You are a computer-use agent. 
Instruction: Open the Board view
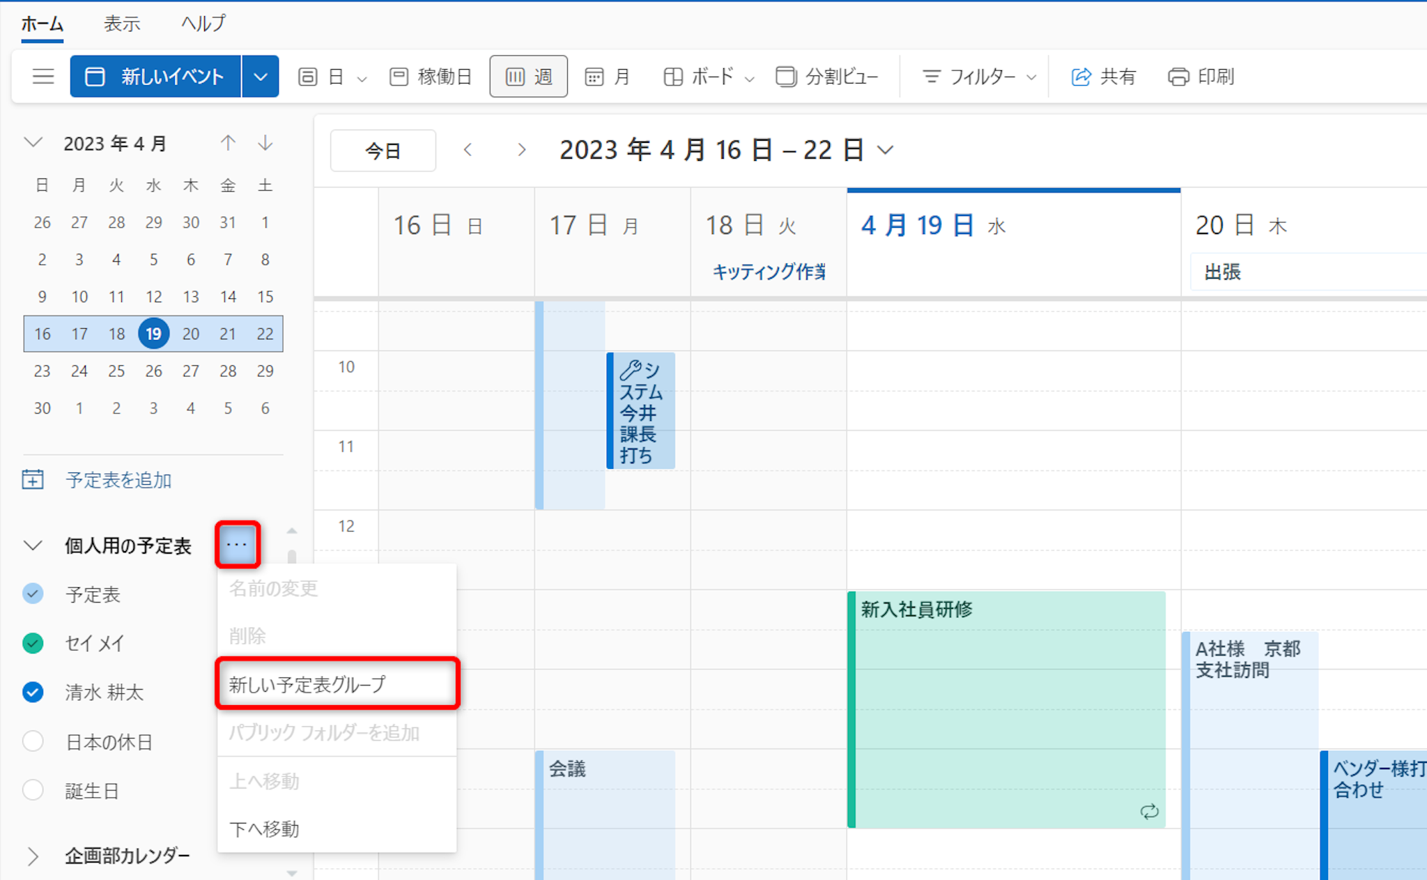click(x=700, y=77)
